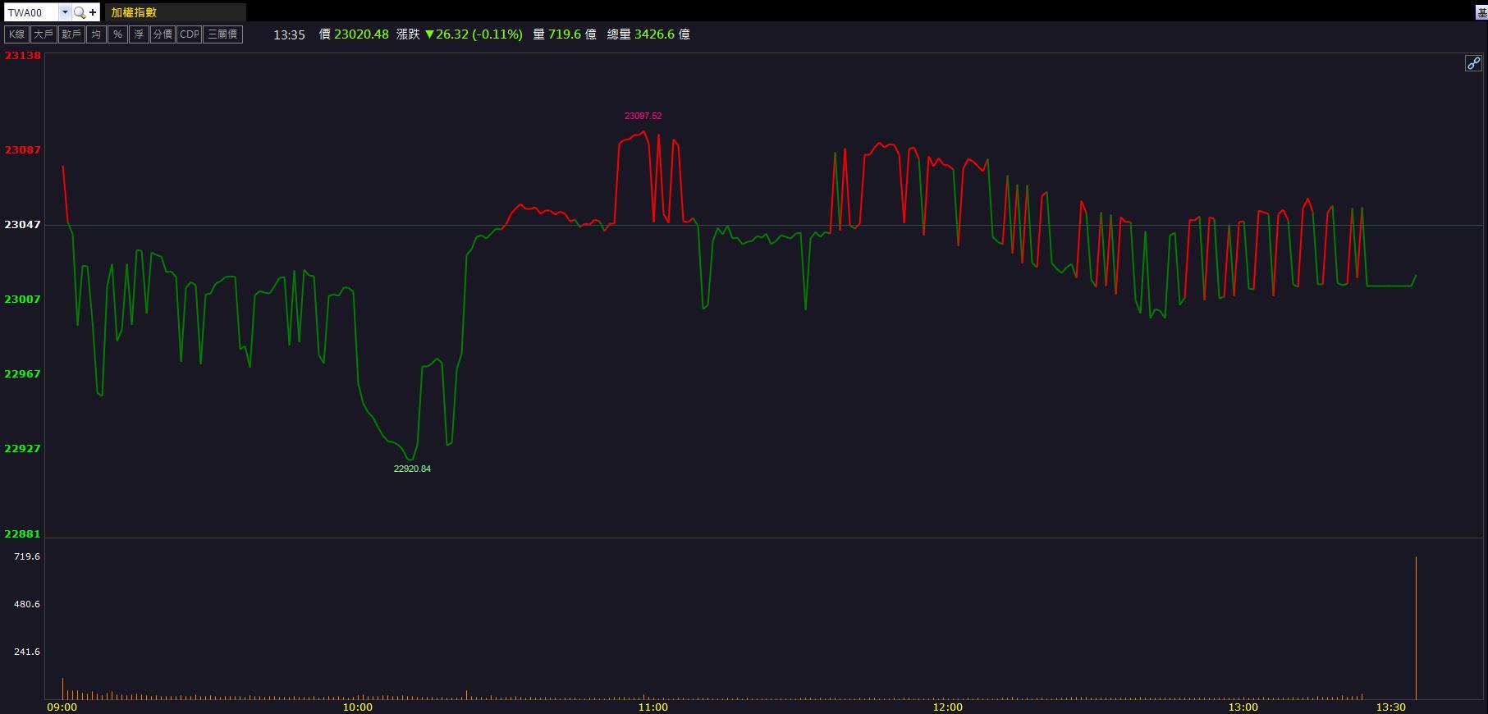Click the 13:35 time display in header
This screenshot has height=714, width=1488.
(x=289, y=34)
